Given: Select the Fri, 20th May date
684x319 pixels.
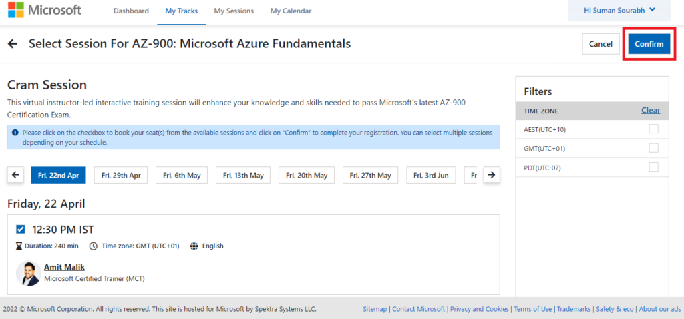Looking at the screenshot, I should click(x=307, y=175).
